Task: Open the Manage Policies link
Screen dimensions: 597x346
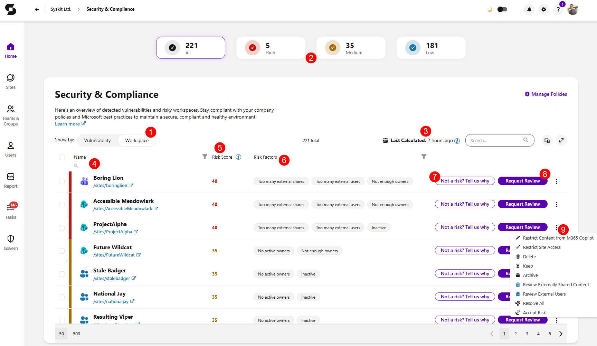Action: [x=546, y=94]
